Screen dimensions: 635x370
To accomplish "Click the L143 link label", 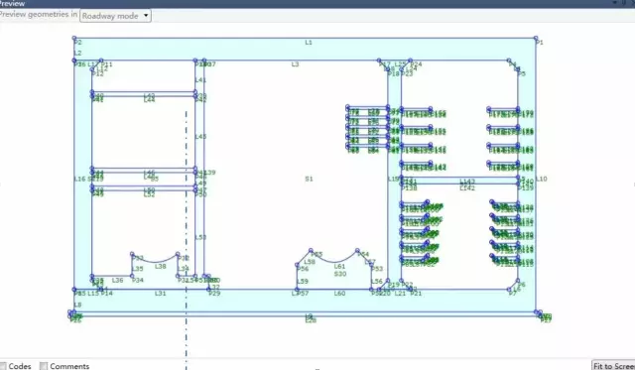I will pos(467,182).
